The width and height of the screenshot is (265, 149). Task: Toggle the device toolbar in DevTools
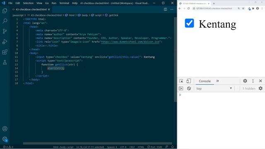pyautogui.click(x=189, y=81)
